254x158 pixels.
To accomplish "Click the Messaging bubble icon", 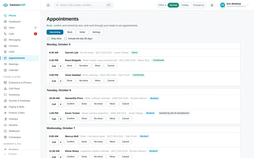I will tap(5, 40).
